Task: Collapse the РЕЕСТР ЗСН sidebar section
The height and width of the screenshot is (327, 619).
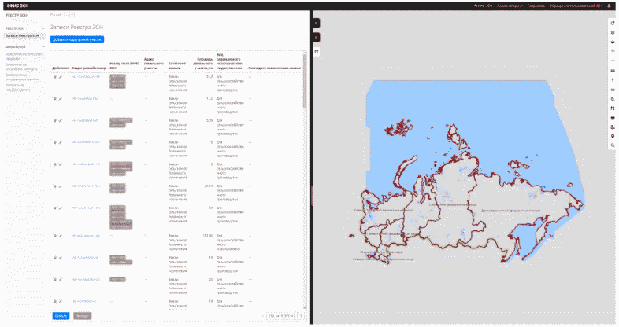Action: [43, 28]
